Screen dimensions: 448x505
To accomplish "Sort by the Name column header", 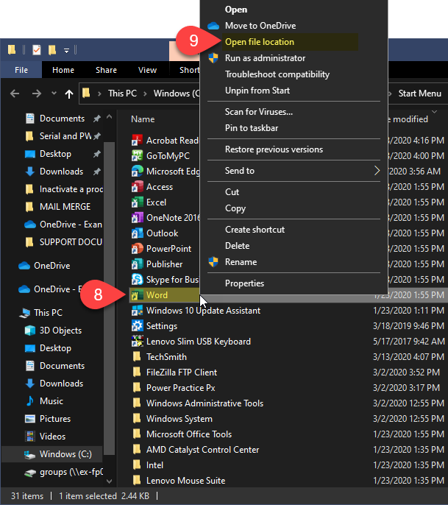I will (143, 119).
